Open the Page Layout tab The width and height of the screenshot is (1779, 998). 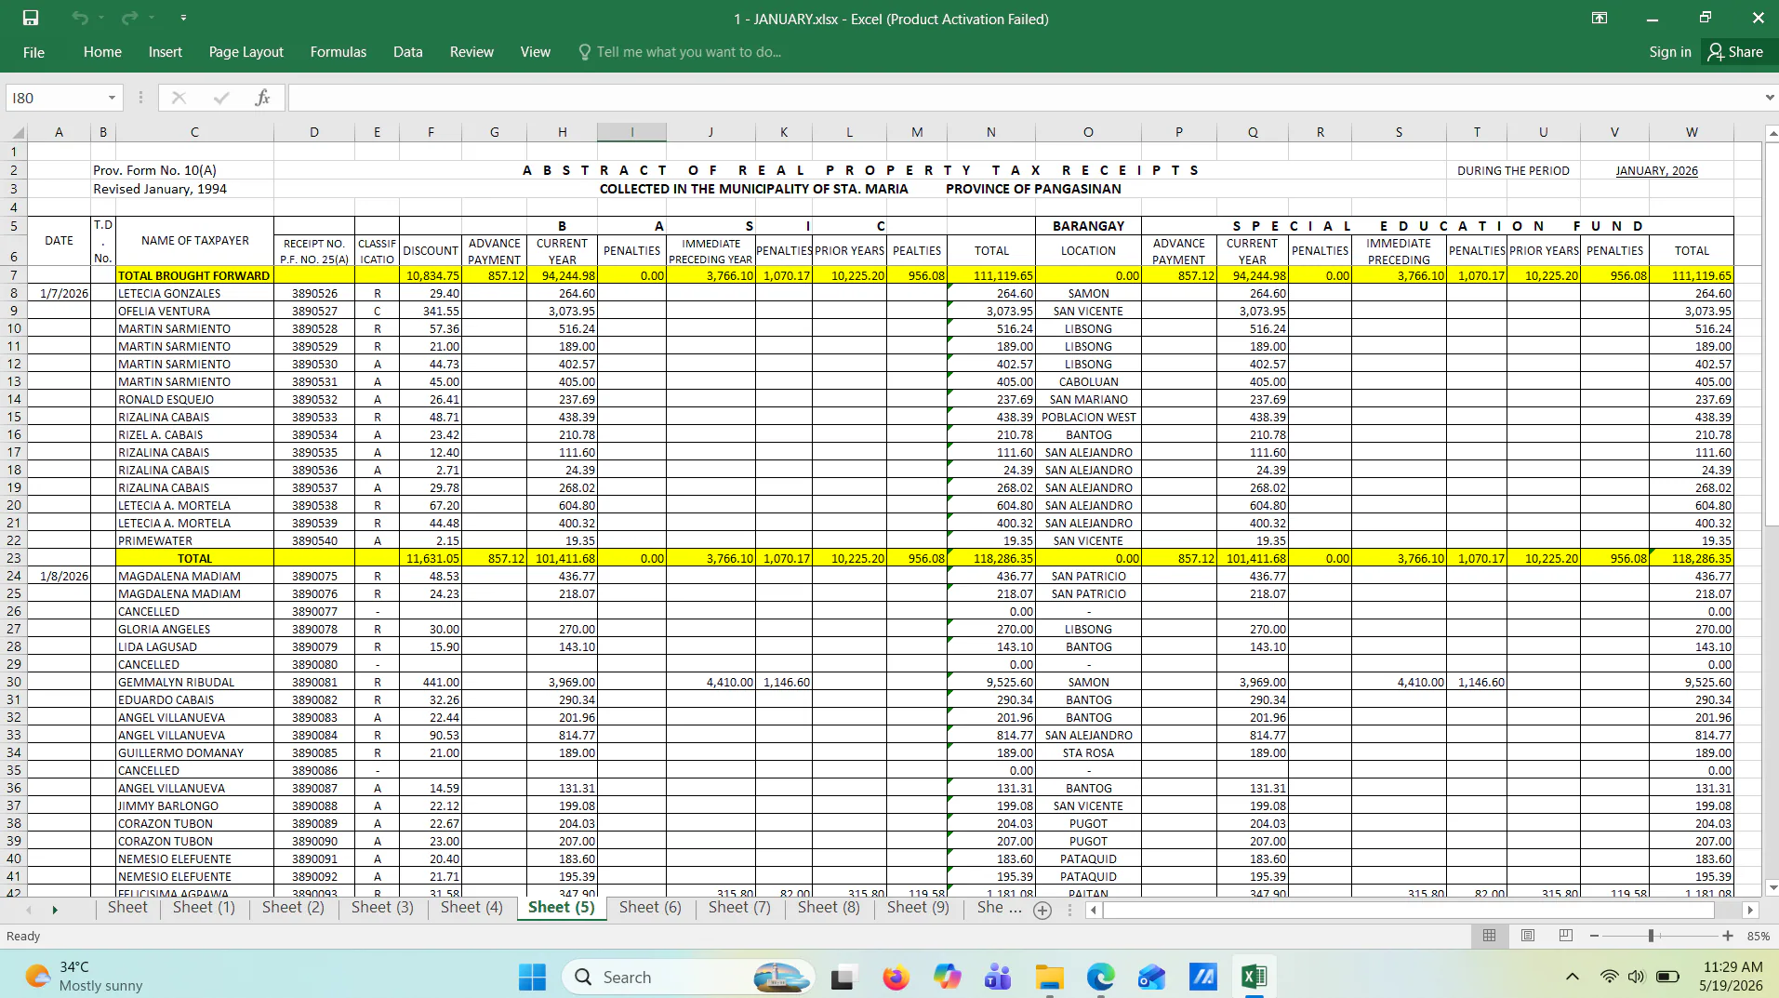(246, 52)
